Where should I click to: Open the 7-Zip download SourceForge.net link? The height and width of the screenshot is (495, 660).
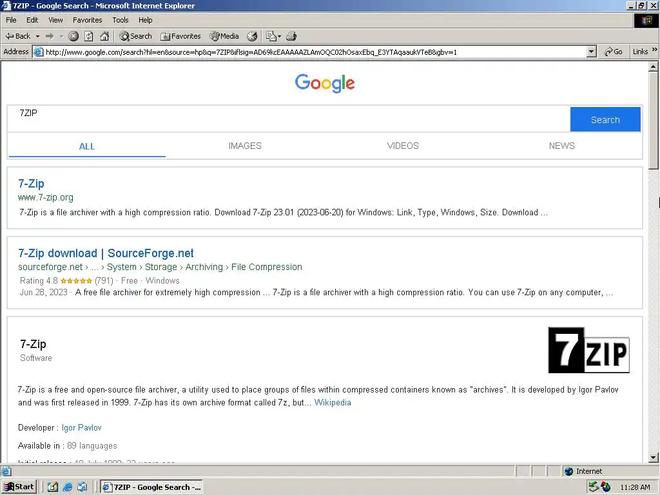click(106, 253)
